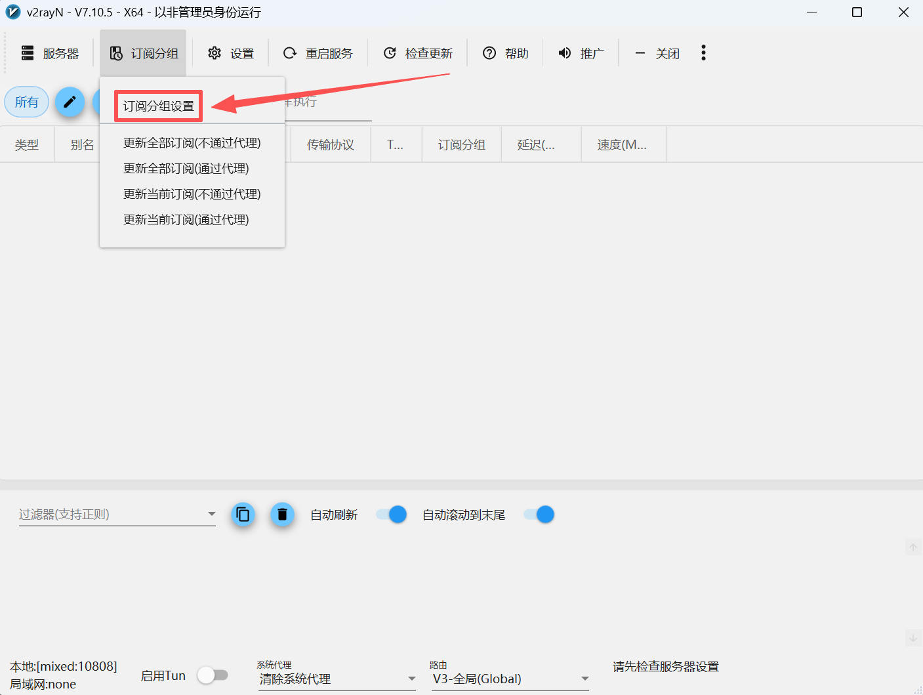This screenshot has height=695, width=923.
Task: Open the 帮助 help menu
Action: click(x=506, y=53)
